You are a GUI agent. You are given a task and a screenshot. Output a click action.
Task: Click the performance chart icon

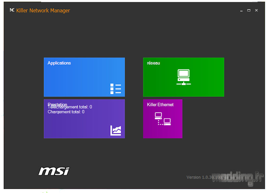(x=116, y=130)
